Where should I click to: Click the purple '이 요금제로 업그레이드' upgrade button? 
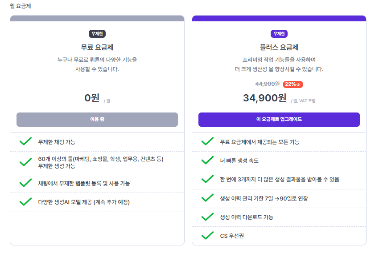(x=279, y=120)
